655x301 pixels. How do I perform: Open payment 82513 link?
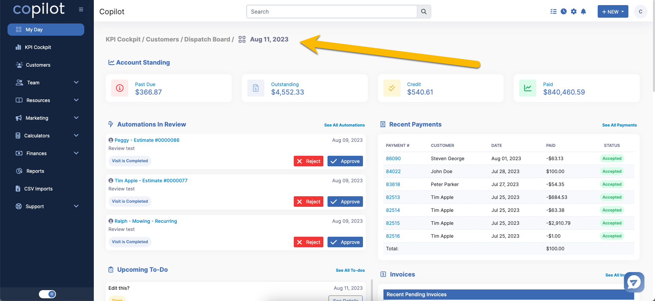click(x=393, y=197)
